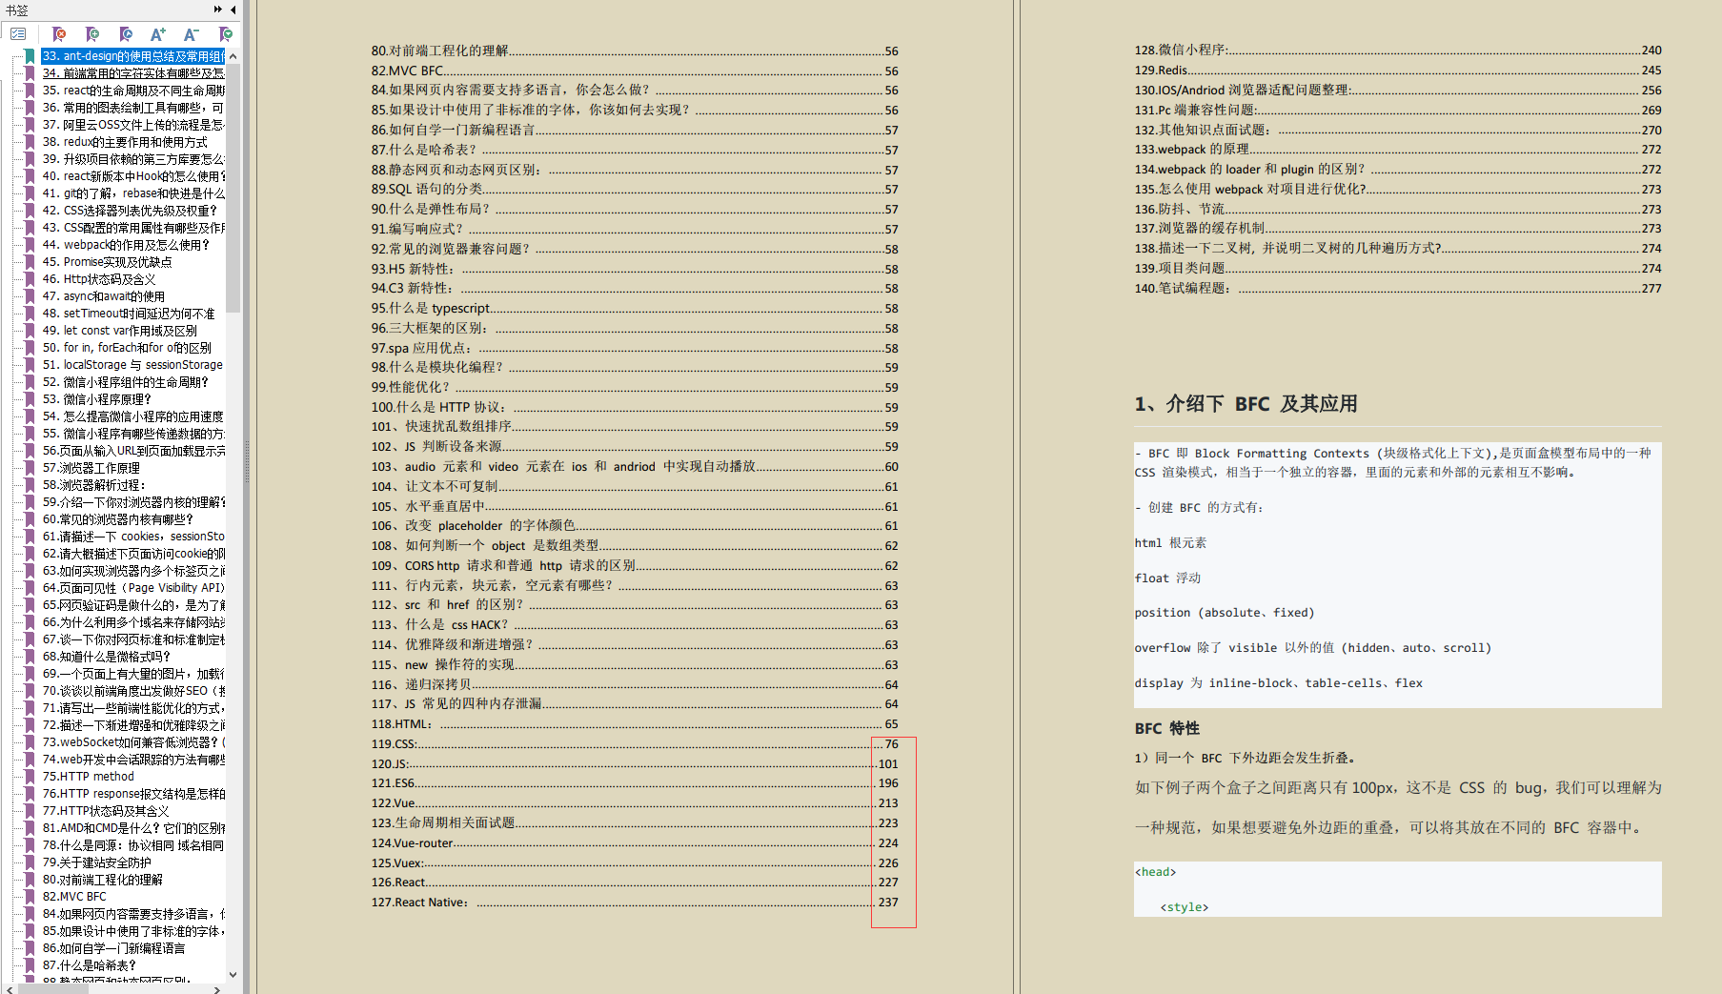The image size is (1722, 994).
Task: Increase bookmark font size with A+ icon
Action: 158,33
